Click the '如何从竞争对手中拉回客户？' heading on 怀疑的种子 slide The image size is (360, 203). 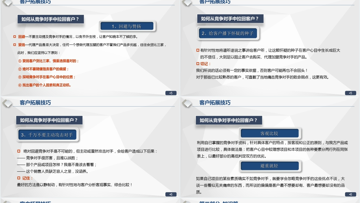tap(230, 19)
